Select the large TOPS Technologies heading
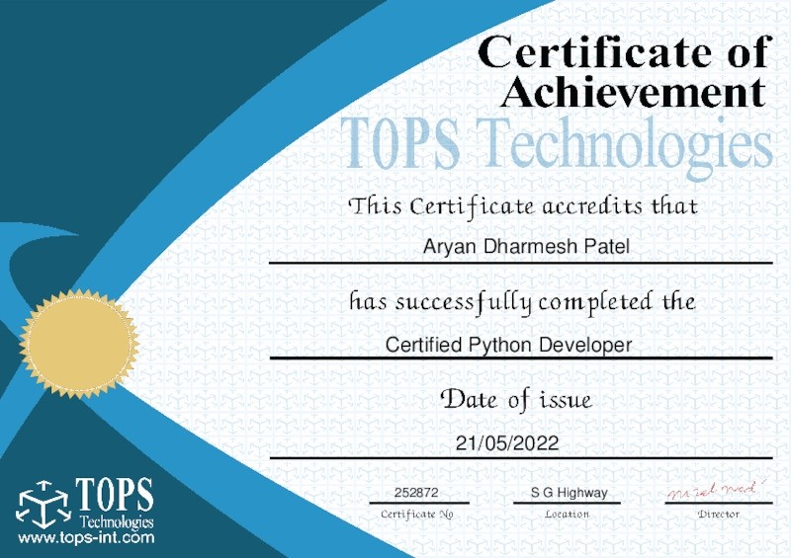Image resolution: width=791 pixels, height=558 pixels. pos(557,143)
